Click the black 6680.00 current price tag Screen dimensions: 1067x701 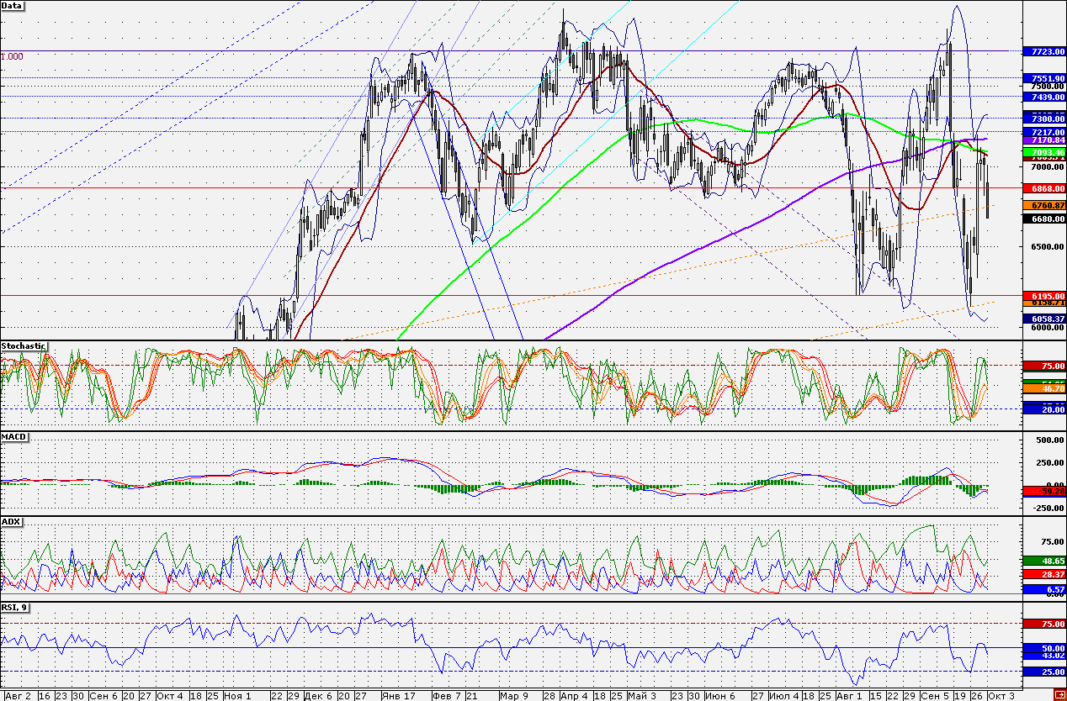[1042, 219]
